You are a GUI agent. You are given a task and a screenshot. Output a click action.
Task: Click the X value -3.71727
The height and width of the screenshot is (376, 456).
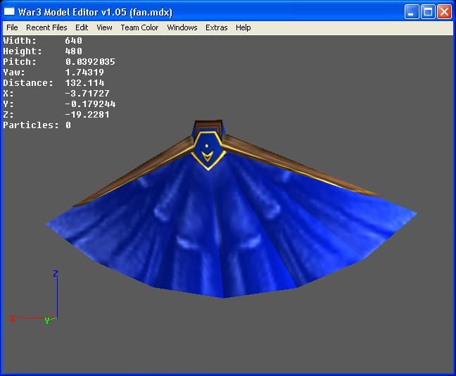87,94
